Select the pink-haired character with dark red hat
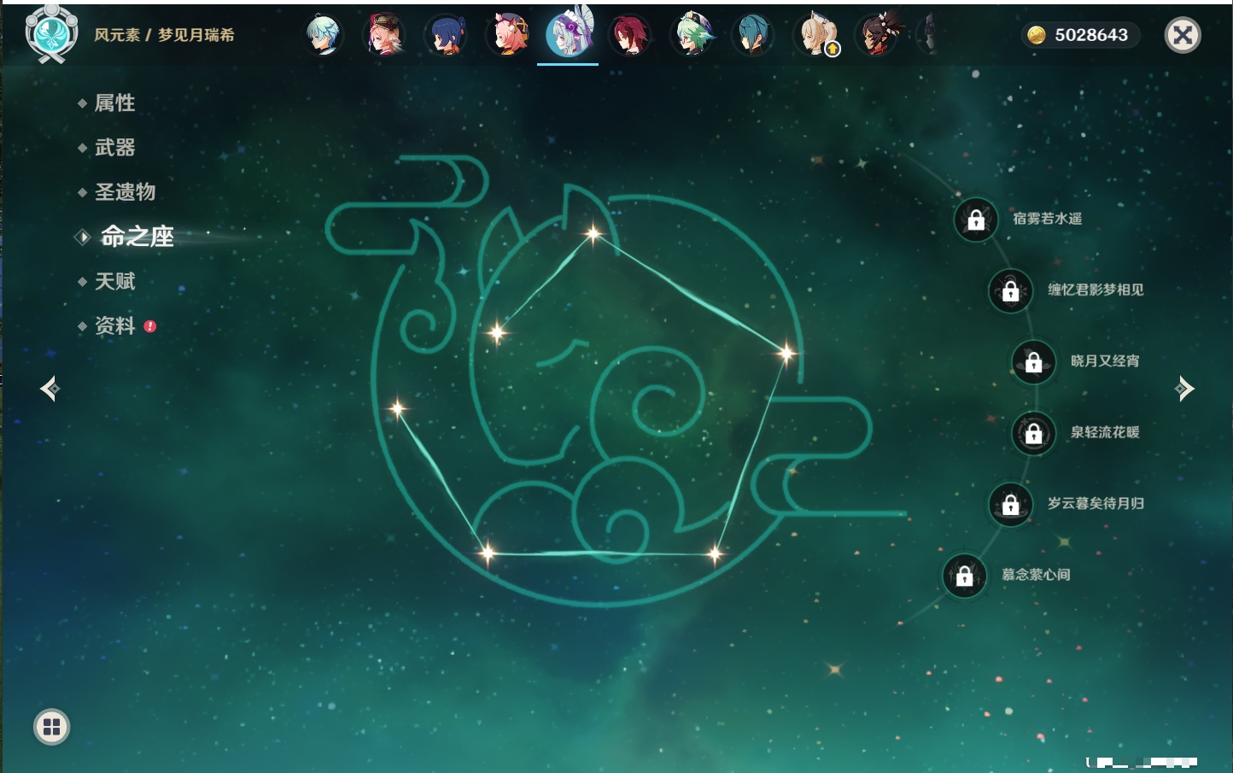The image size is (1233, 773). (x=384, y=35)
